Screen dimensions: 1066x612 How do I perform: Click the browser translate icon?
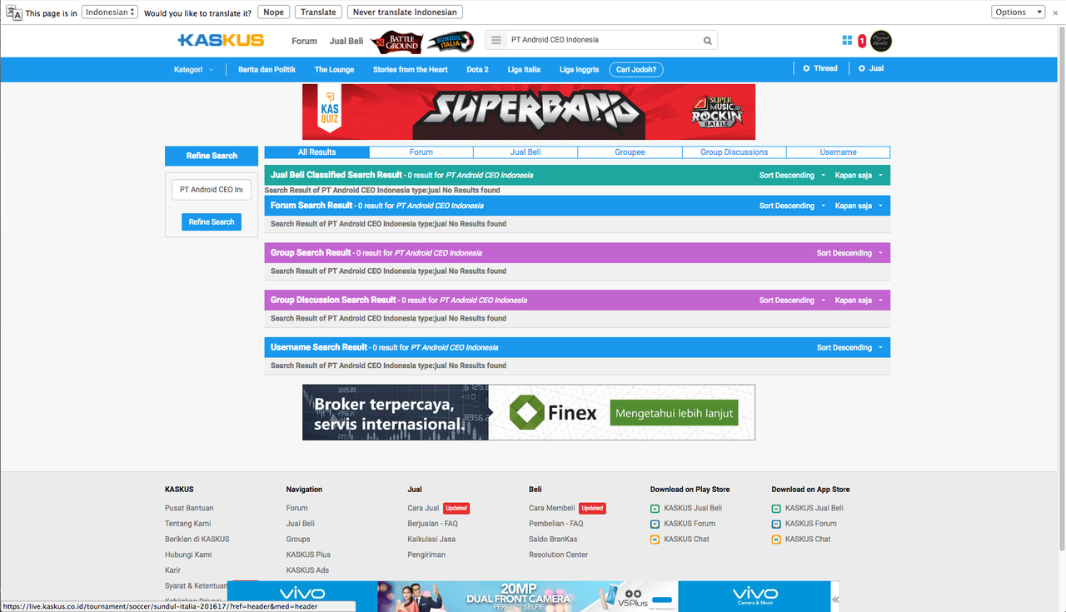pos(13,12)
